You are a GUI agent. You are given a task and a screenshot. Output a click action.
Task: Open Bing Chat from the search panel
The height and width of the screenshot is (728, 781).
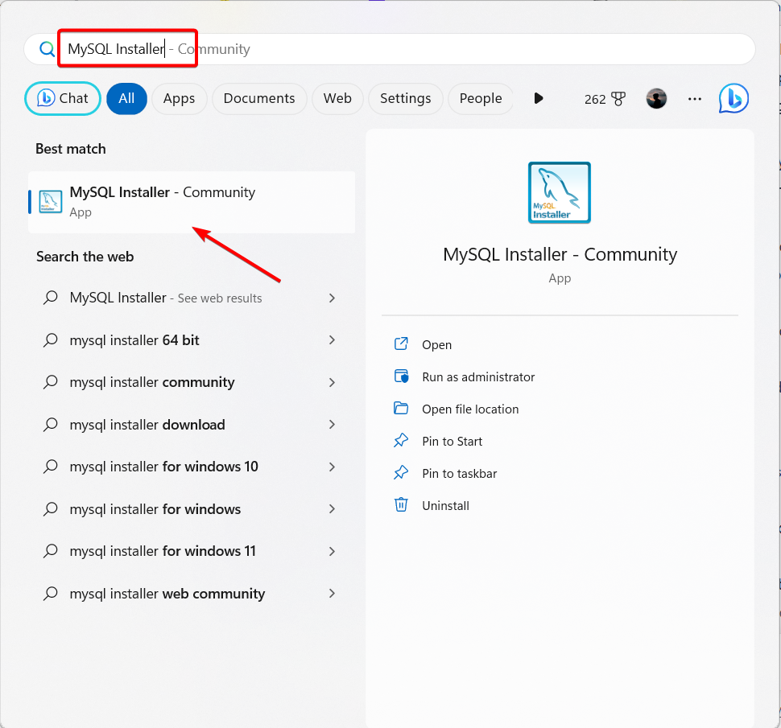point(62,98)
